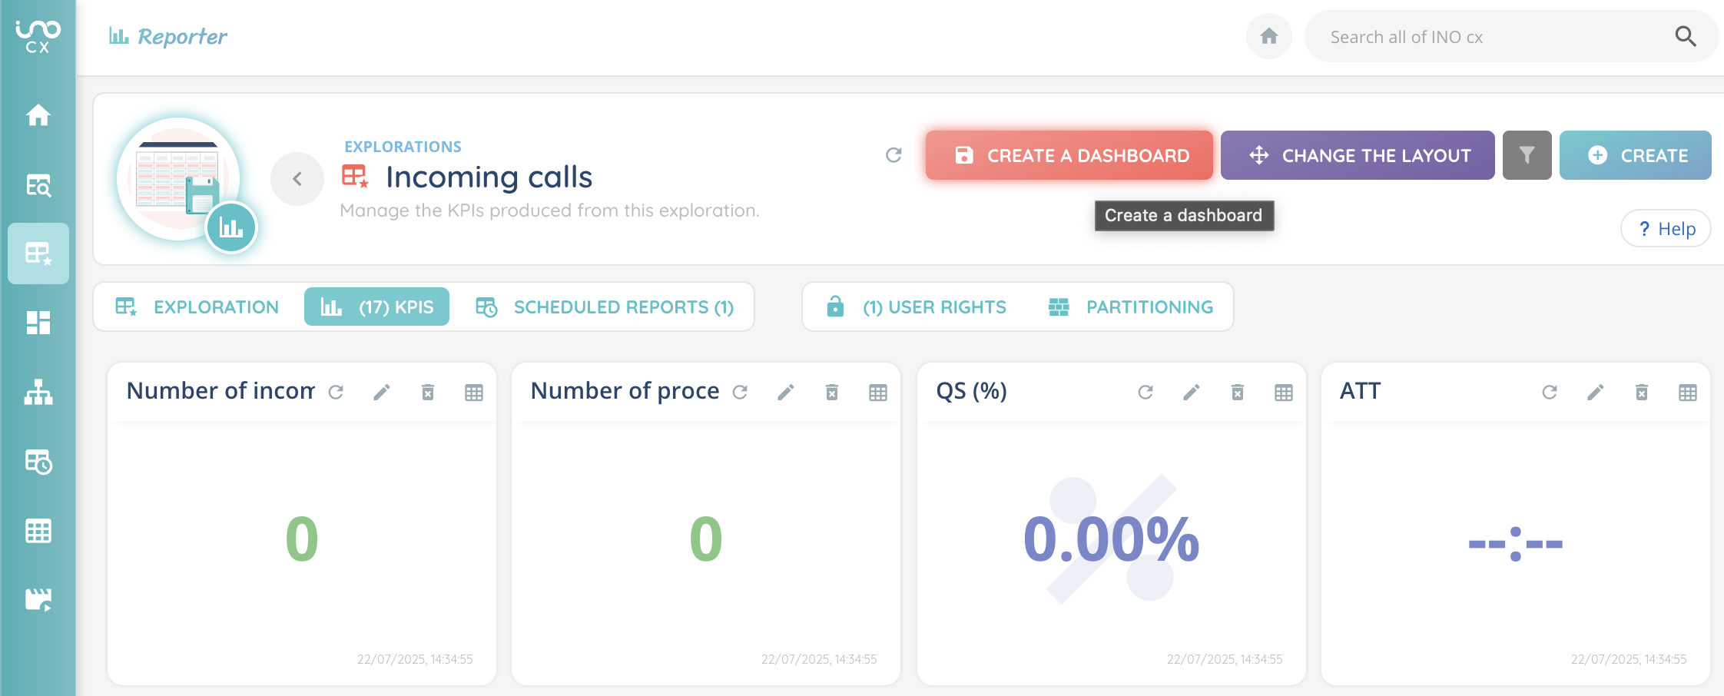Screen dimensions: 1724x696
Task: Click the home icon in left sidebar
Action: pyautogui.click(x=38, y=115)
